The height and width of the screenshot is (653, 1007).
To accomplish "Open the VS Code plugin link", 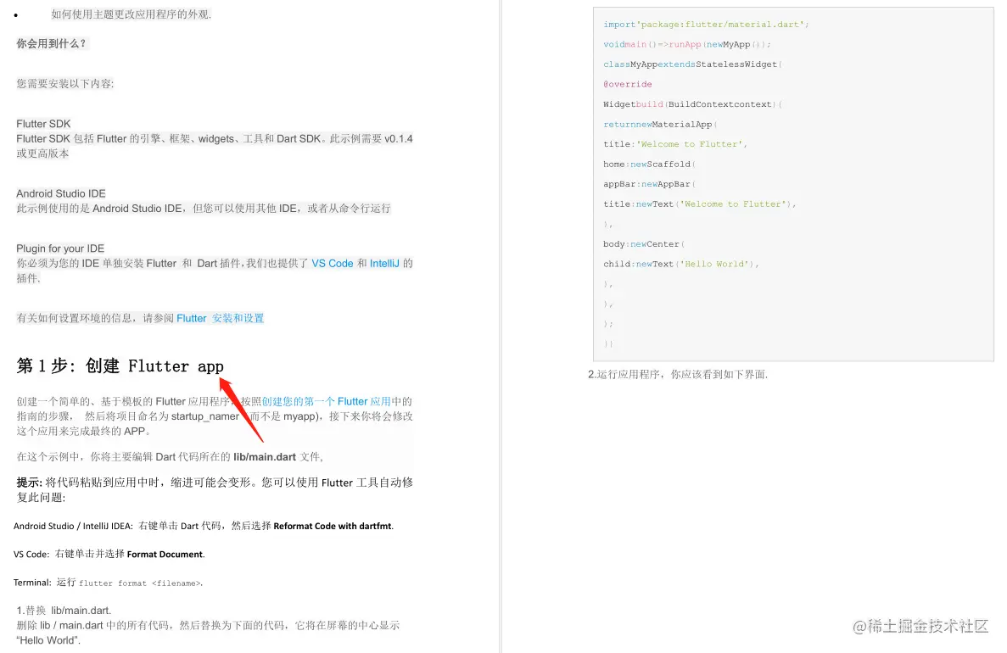I will (x=332, y=263).
